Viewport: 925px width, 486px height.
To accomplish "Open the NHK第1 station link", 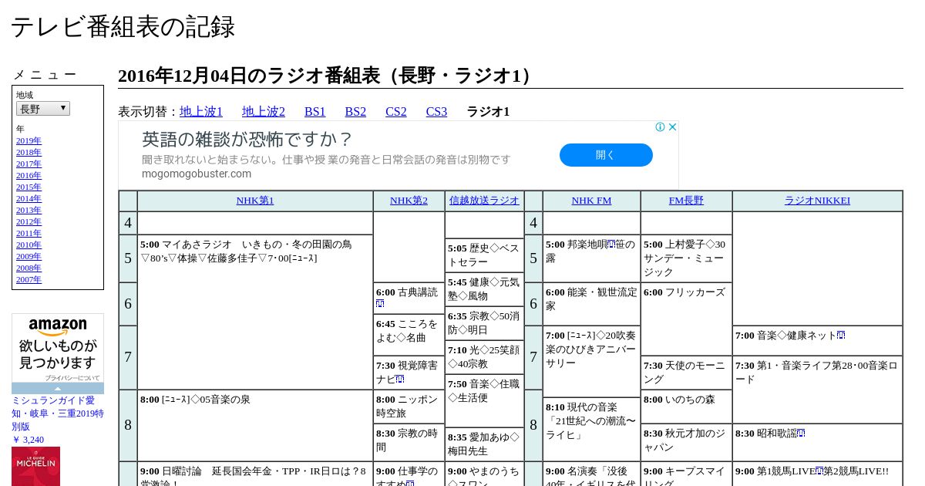I will (255, 201).
